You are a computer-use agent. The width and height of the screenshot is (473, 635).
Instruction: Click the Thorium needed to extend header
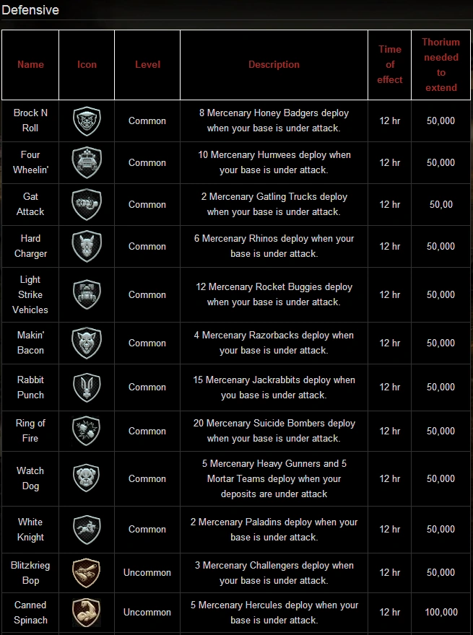[x=441, y=65]
